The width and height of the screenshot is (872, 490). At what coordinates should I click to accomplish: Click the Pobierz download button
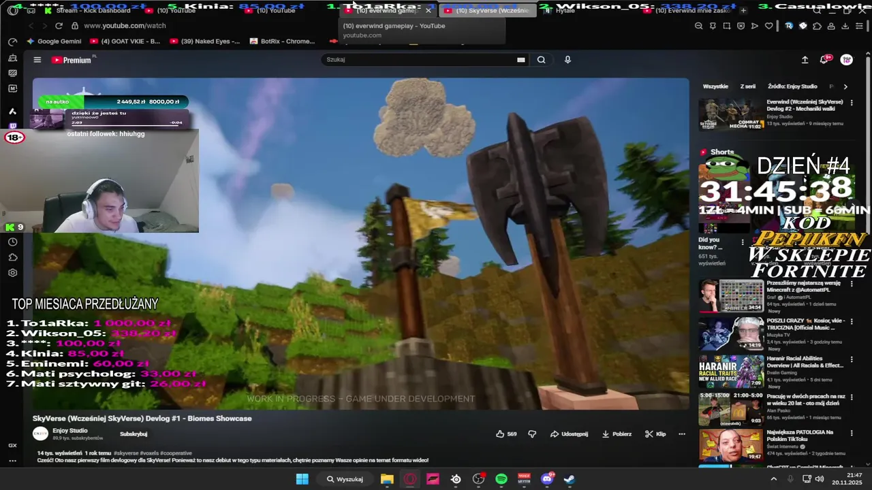pos(617,434)
